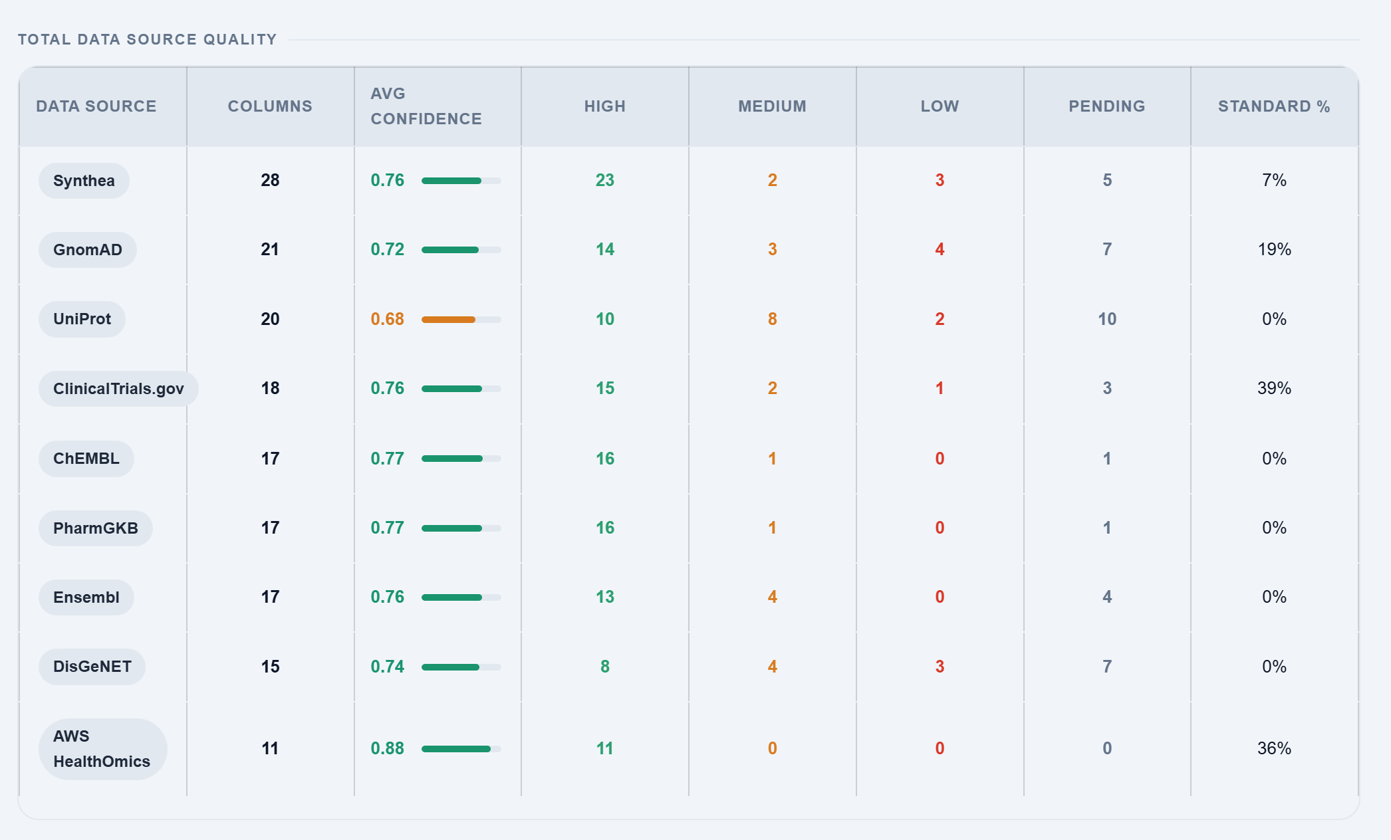
Task: Click UniProt's columns count 20
Action: [x=270, y=319]
